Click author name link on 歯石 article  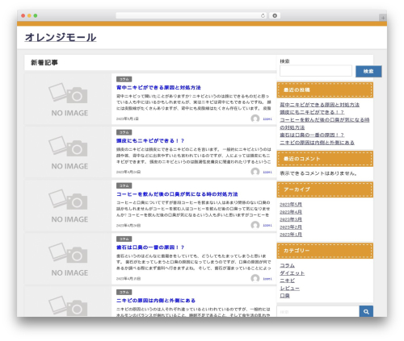point(267,279)
